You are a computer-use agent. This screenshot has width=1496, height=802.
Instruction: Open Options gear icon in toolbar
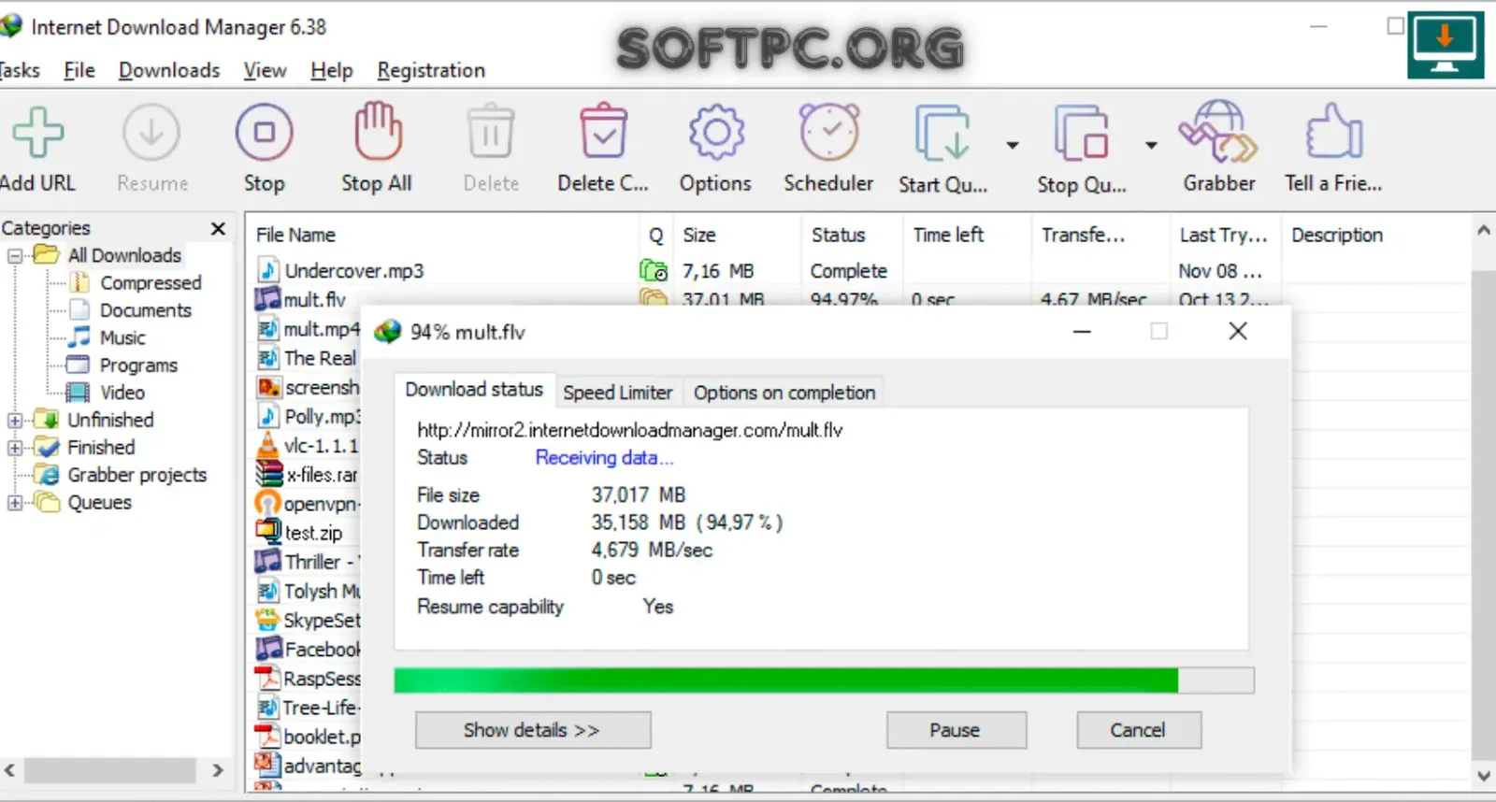[x=716, y=132]
